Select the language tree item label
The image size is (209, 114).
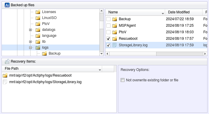49,36
